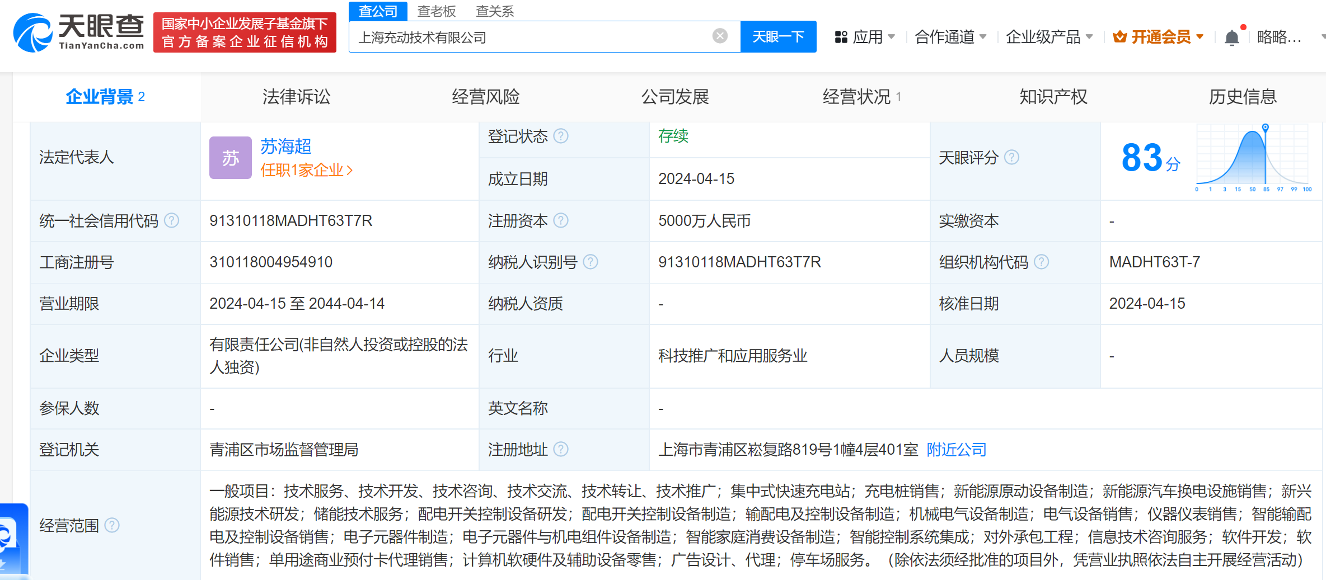Click help icon beside 统一社会信用代码
The width and height of the screenshot is (1326, 580).
pos(172,221)
